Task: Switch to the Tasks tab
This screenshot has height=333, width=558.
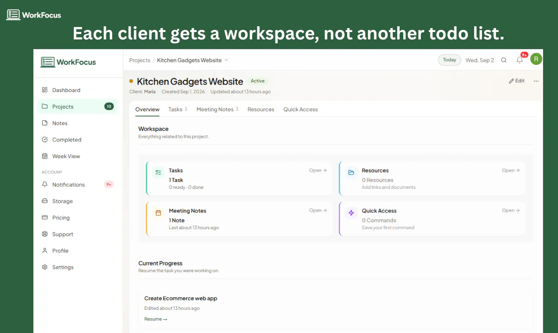Action: click(178, 110)
